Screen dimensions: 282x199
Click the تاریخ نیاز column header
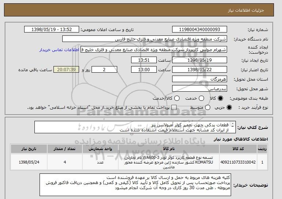tap(29, 149)
